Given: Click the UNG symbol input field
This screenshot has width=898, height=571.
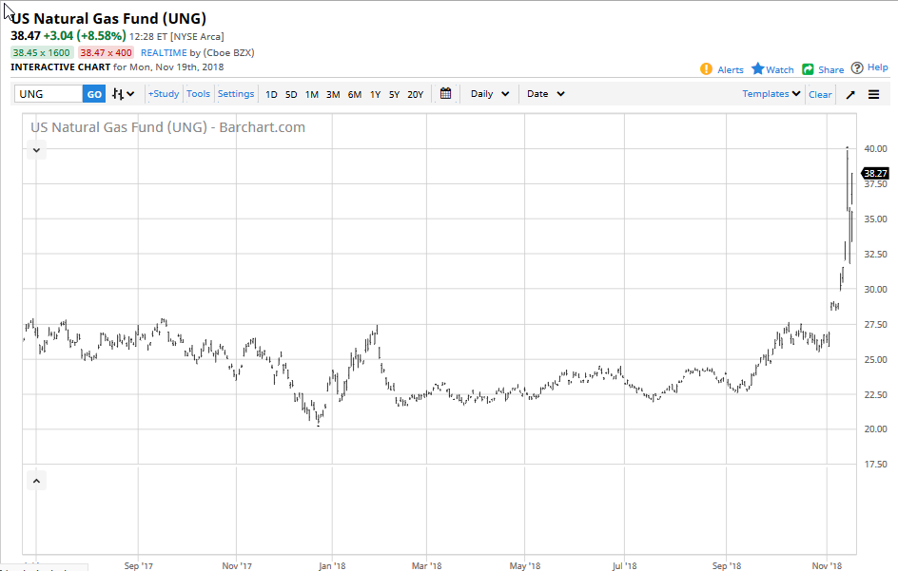Looking at the screenshot, I should pyautogui.click(x=49, y=94).
